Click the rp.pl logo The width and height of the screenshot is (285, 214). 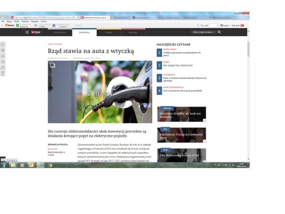(36, 32)
